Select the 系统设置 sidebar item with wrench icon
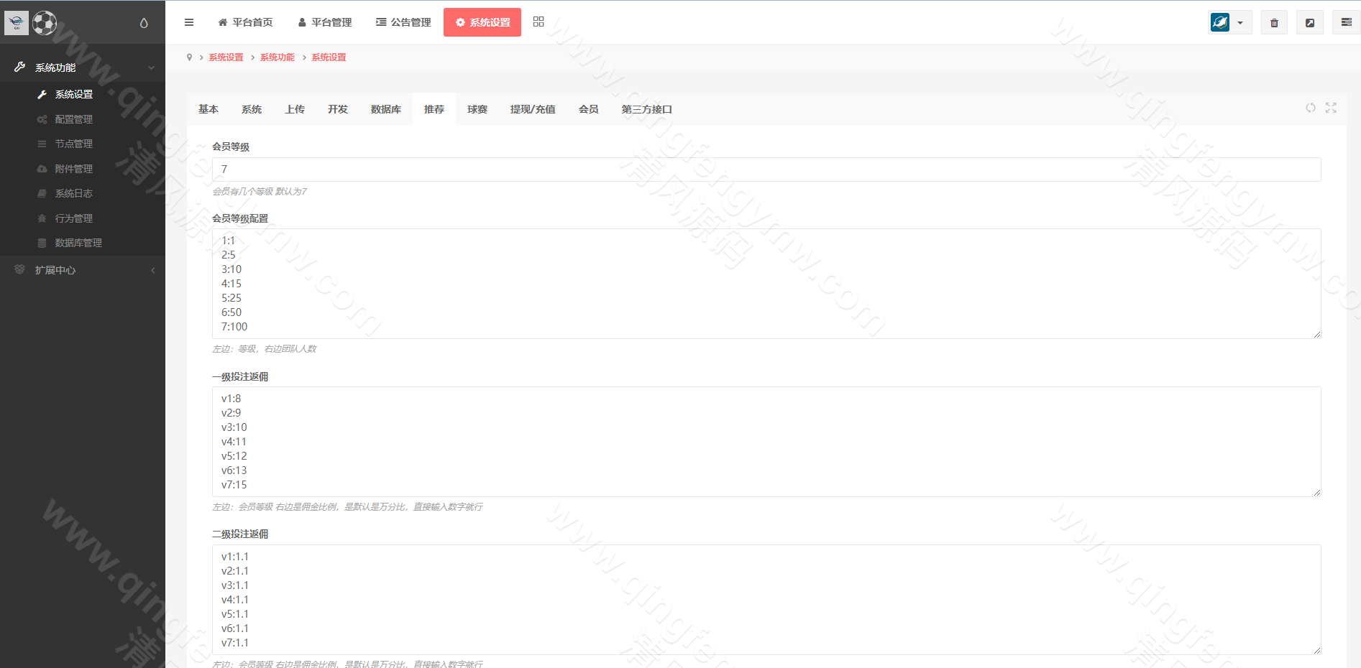 pyautogui.click(x=73, y=93)
